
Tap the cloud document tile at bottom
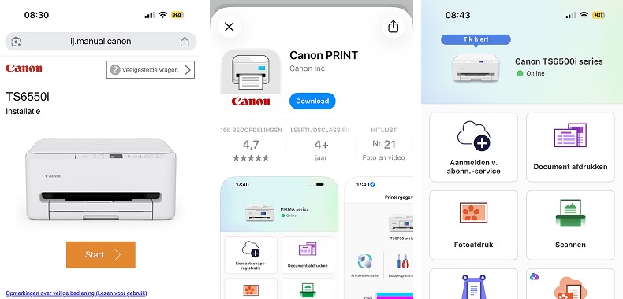tap(570, 284)
